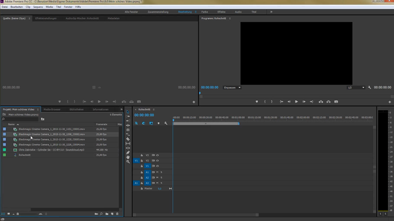This screenshot has height=221, width=394.
Task: Toggle sort order arrow on Name column
Action: pyautogui.click(x=17, y=125)
